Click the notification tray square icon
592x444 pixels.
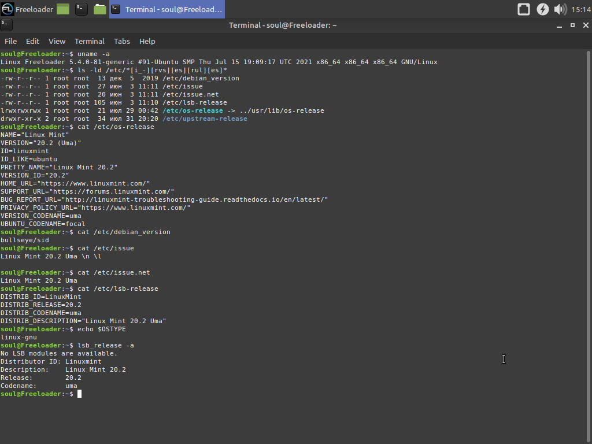(523, 9)
